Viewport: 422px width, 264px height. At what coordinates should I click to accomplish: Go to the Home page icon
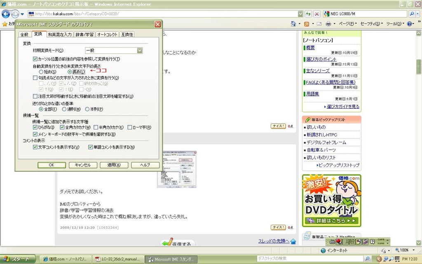[293, 24]
